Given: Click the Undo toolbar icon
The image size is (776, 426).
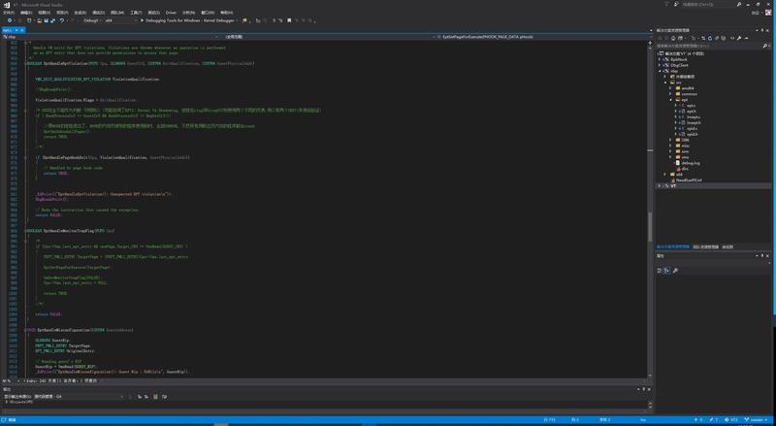Looking at the screenshot, I should tap(62, 20).
